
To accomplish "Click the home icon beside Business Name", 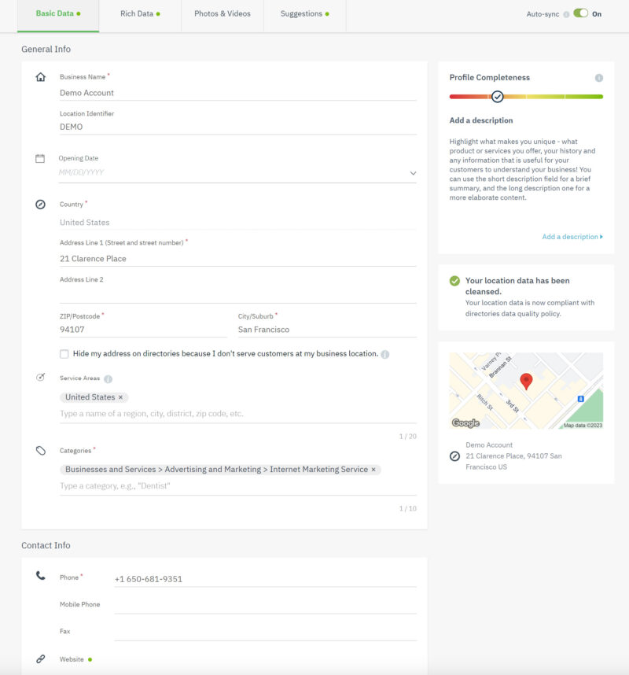I will point(41,77).
